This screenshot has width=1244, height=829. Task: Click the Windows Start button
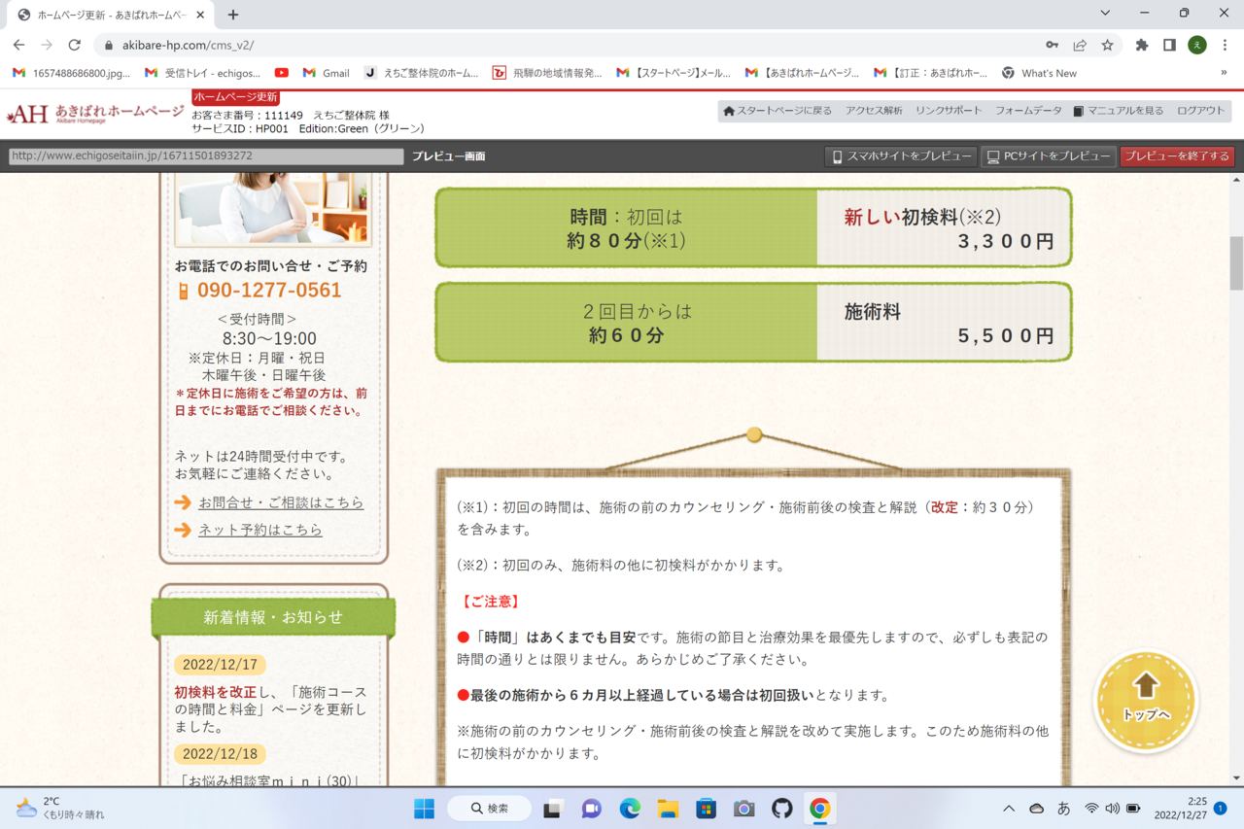coord(425,809)
